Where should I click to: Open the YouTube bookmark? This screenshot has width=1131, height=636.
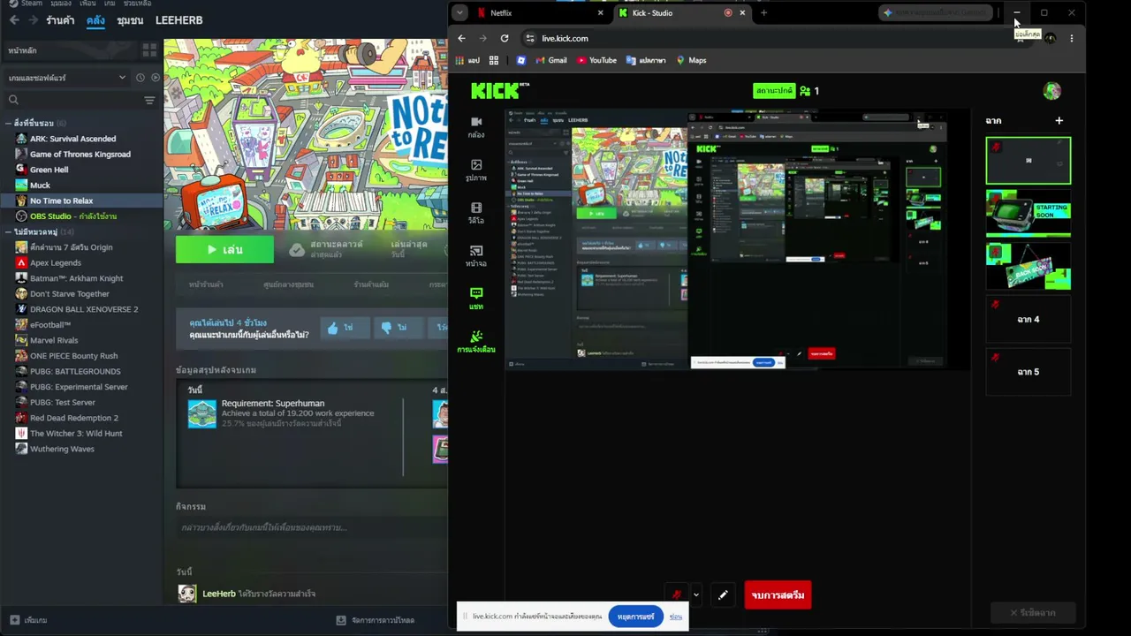pos(596,60)
